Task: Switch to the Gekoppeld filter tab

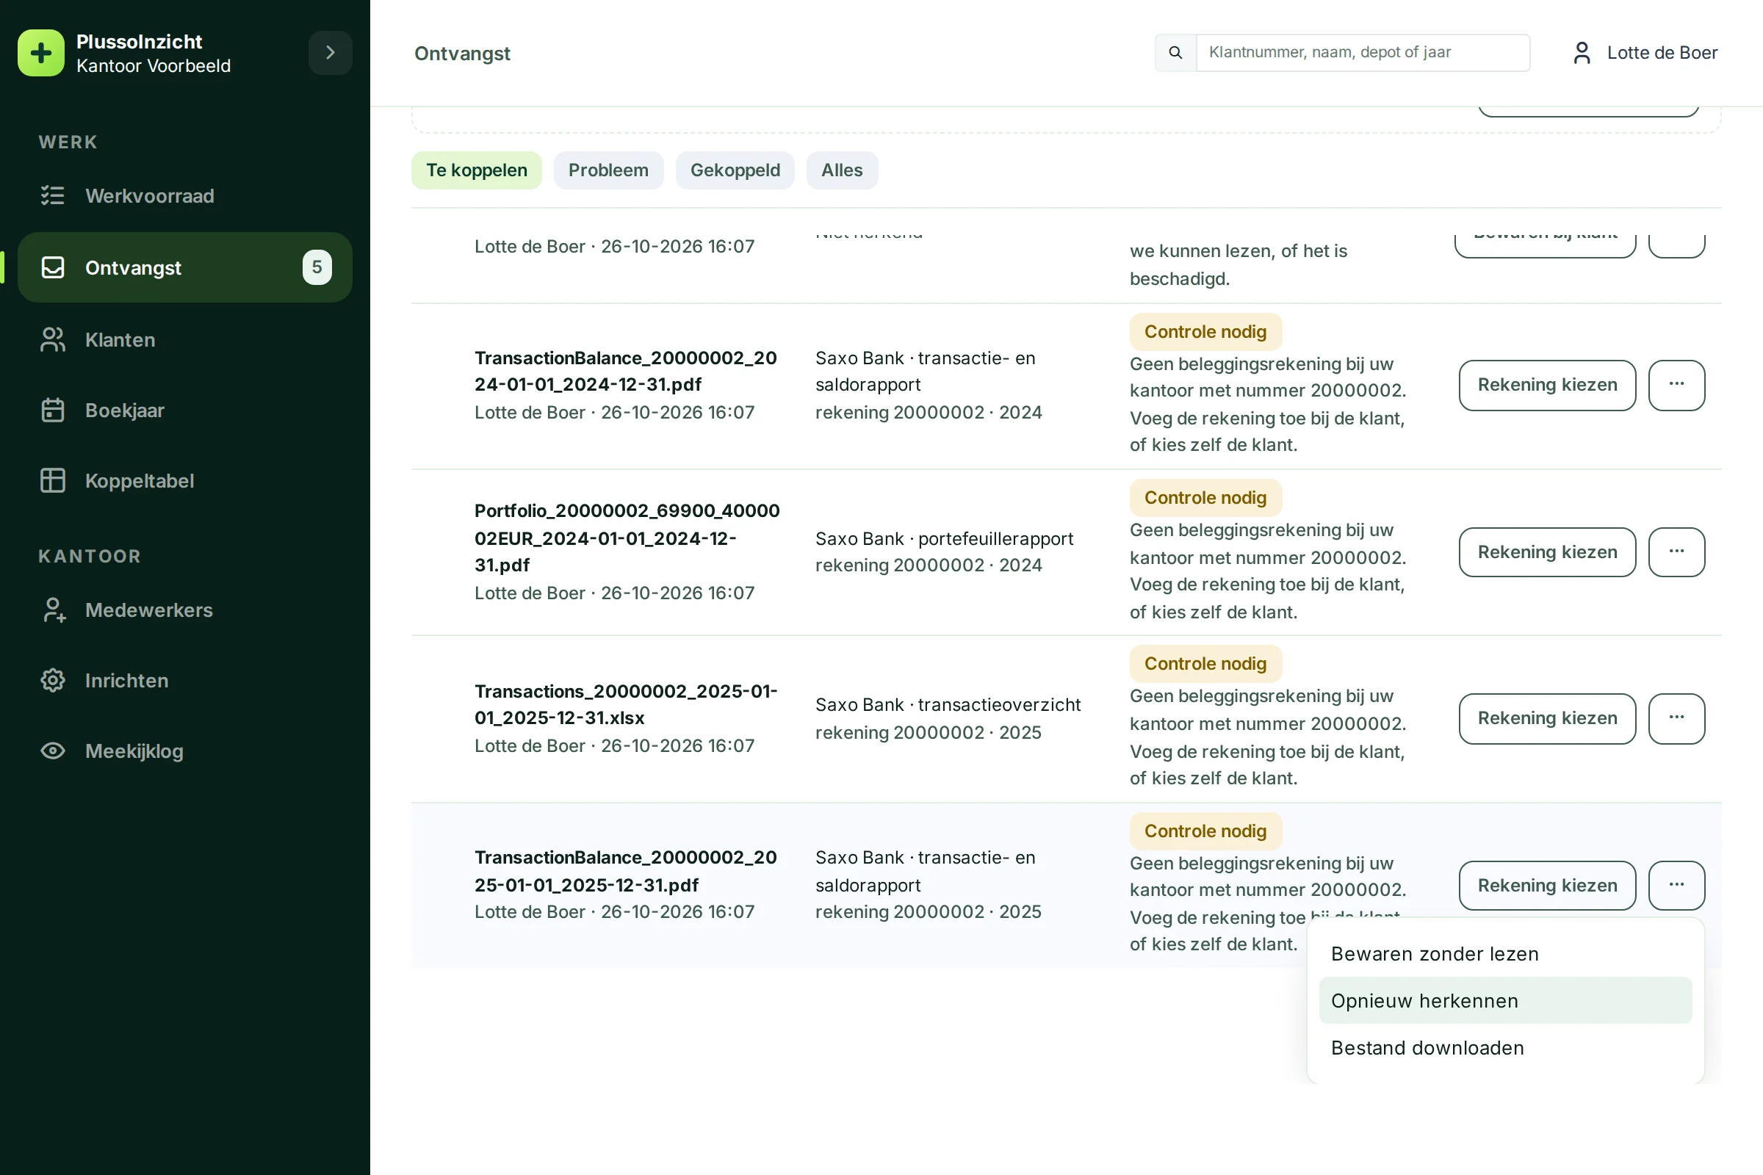Action: tap(735, 170)
